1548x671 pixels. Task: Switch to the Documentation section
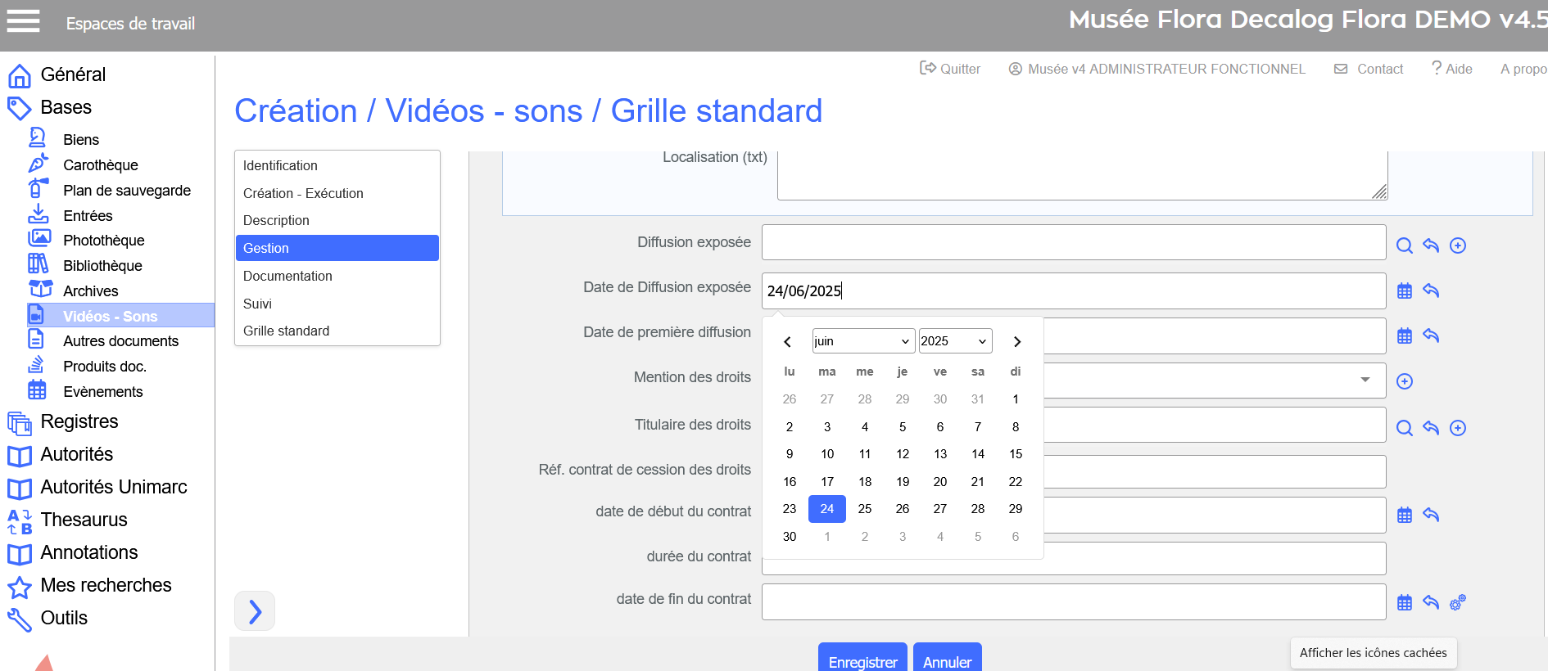(x=287, y=276)
